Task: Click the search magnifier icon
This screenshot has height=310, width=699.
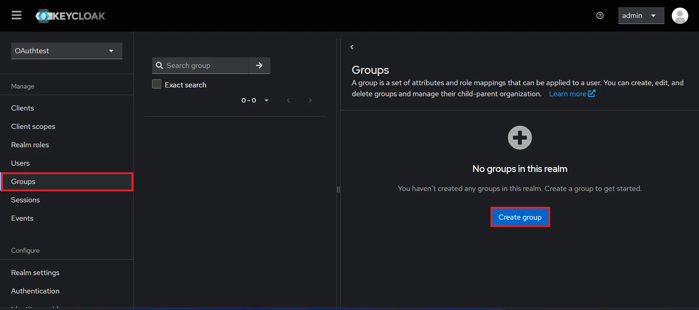Action: coord(159,65)
